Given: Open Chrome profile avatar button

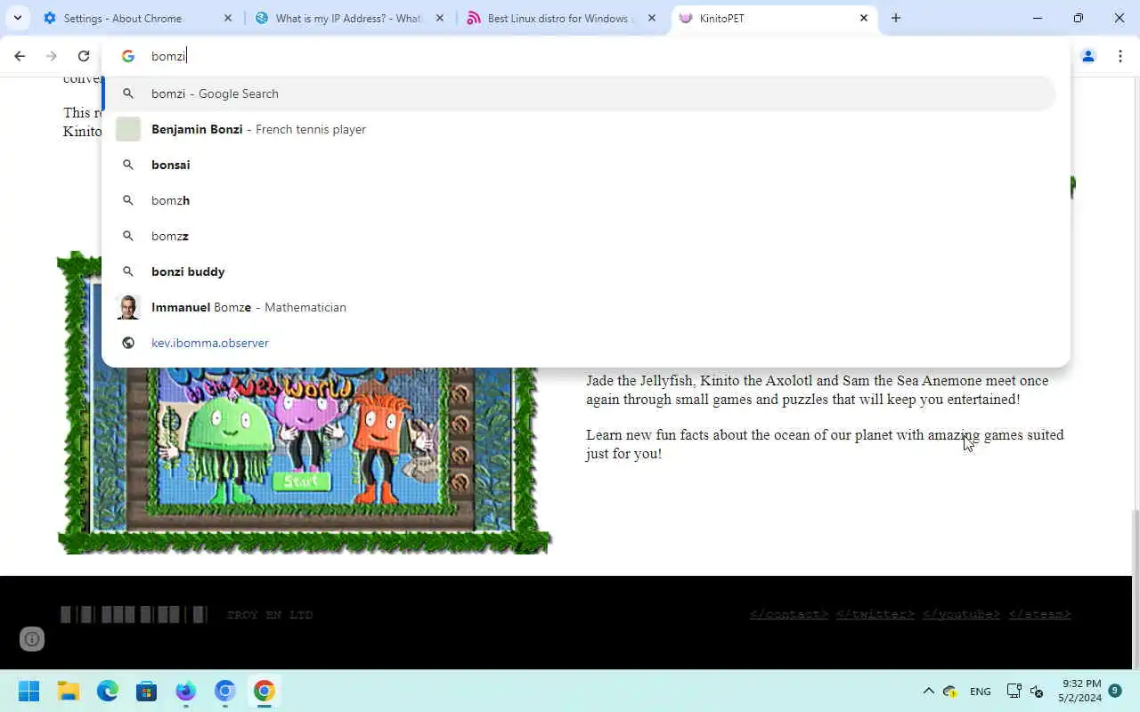Looking at the screenshot, I should click(x=1088, y=56).
